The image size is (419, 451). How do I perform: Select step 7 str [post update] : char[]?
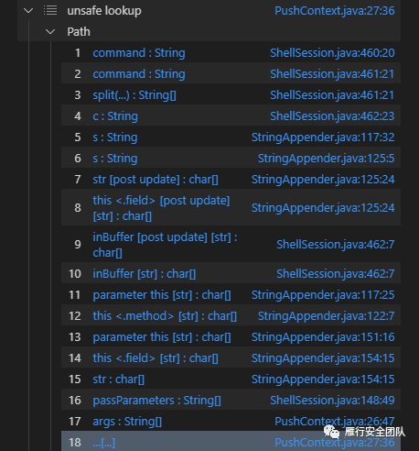[x=156, y=180]
